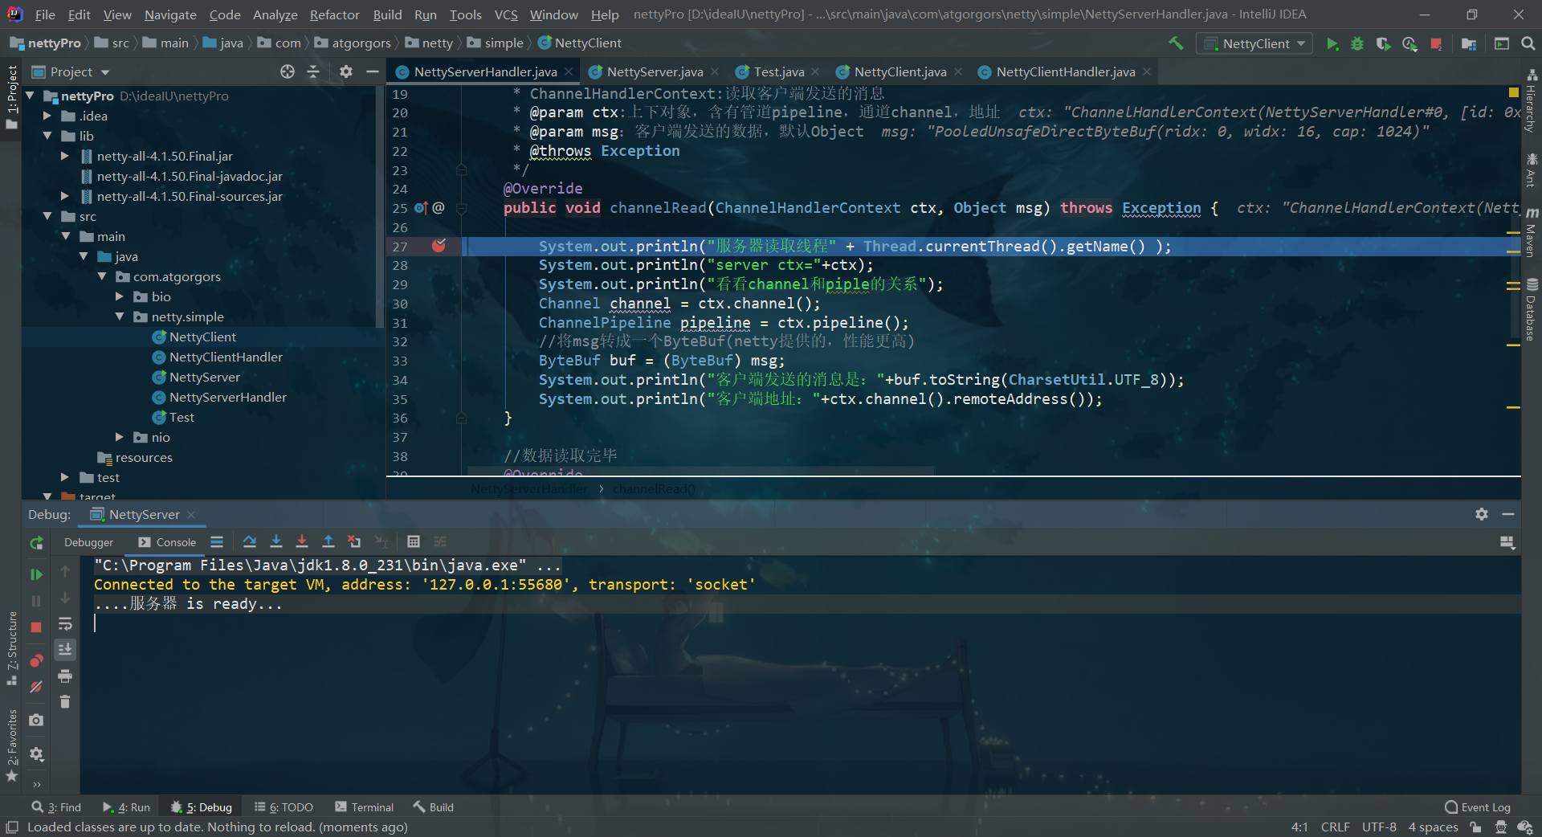
Task: Resume the paused program
Action: tap(36, 574)
